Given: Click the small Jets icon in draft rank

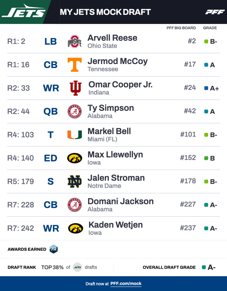Looking at the screenshot, I should click(x=77, y=267).
